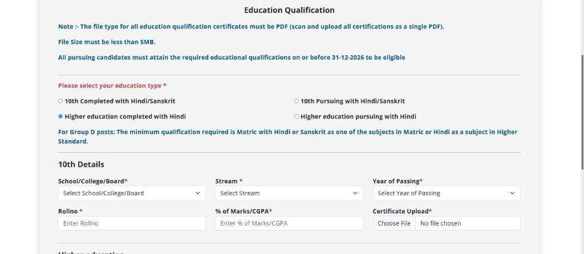This screenshot has height=254, width=584.
Task: Choose Higher education completed with Hindi
Action: [60, 116]
